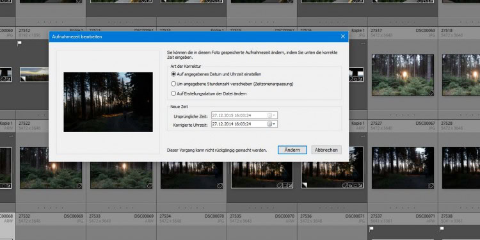Screen dimensions: 480x240
Task: Click virtual copy page-curl on photo 27512 thumbnail
Action: click(23, 79)
